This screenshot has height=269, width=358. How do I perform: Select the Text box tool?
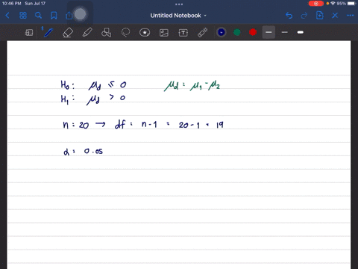point(183,33)
